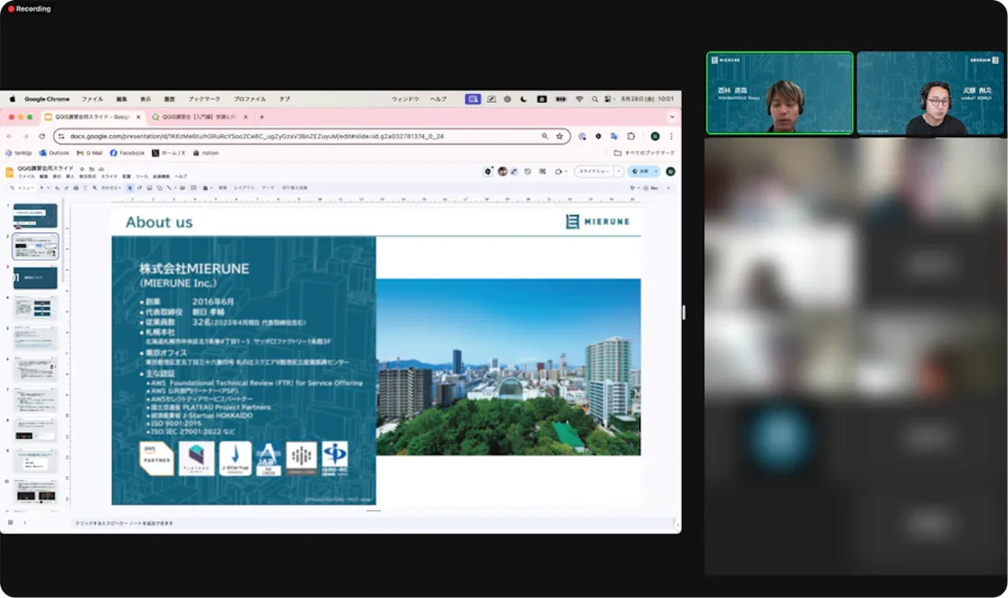Screen dimensions: 1008x598
Task: Open the Chrome tab search dropdown
Action: coord(672,116)
